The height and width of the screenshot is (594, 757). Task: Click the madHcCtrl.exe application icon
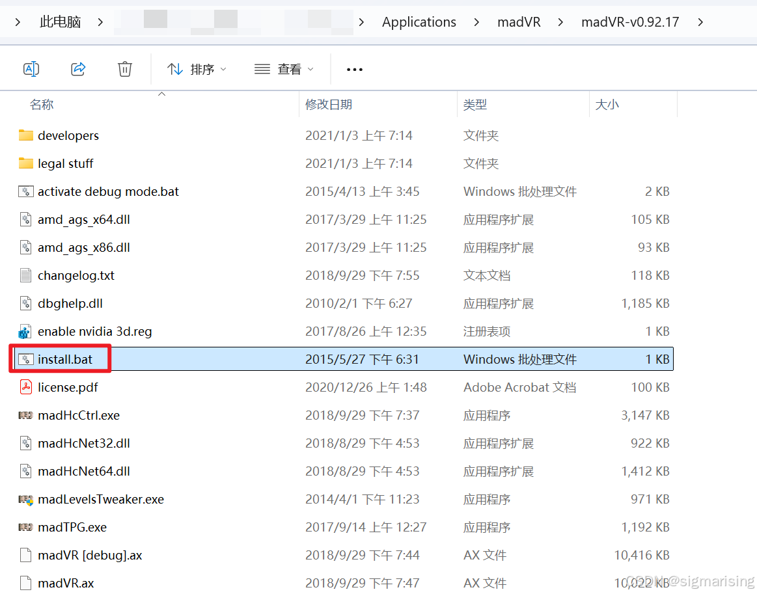tap(25, 415)
